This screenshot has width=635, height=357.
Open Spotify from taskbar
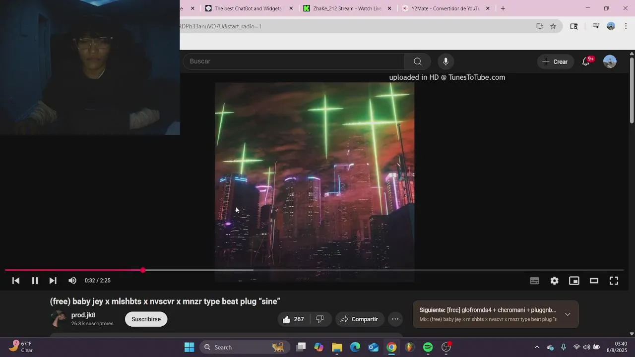[428, 347]
